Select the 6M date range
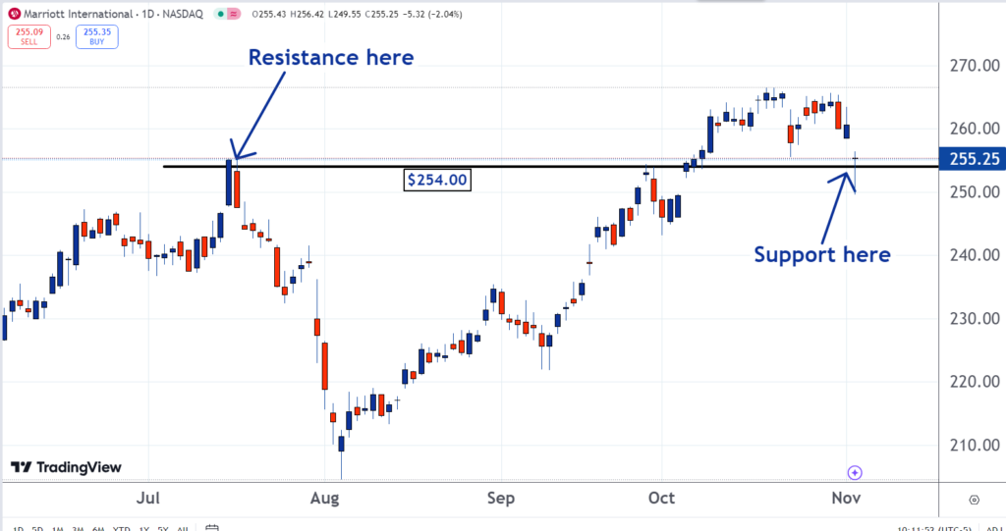 pyautogui.click(x=98, y=528)
